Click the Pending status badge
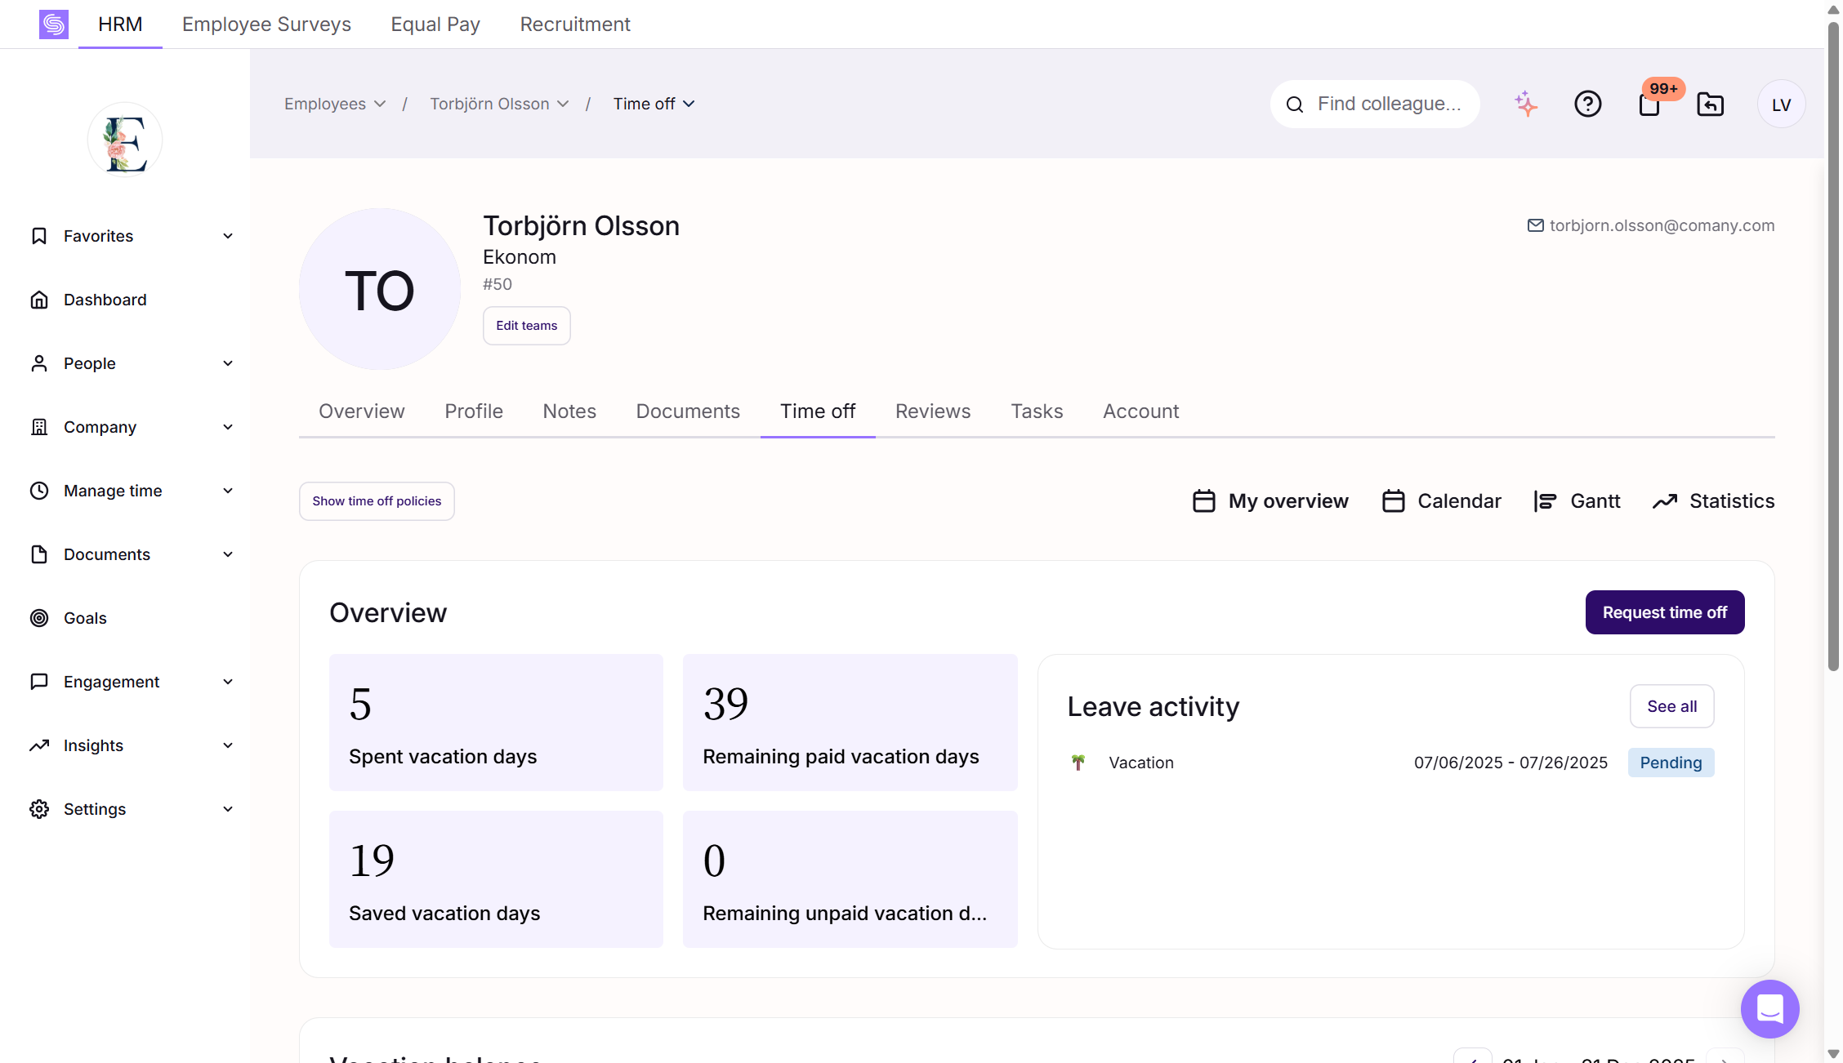The image size is (1843, 1063). (x=1671, y=763)
